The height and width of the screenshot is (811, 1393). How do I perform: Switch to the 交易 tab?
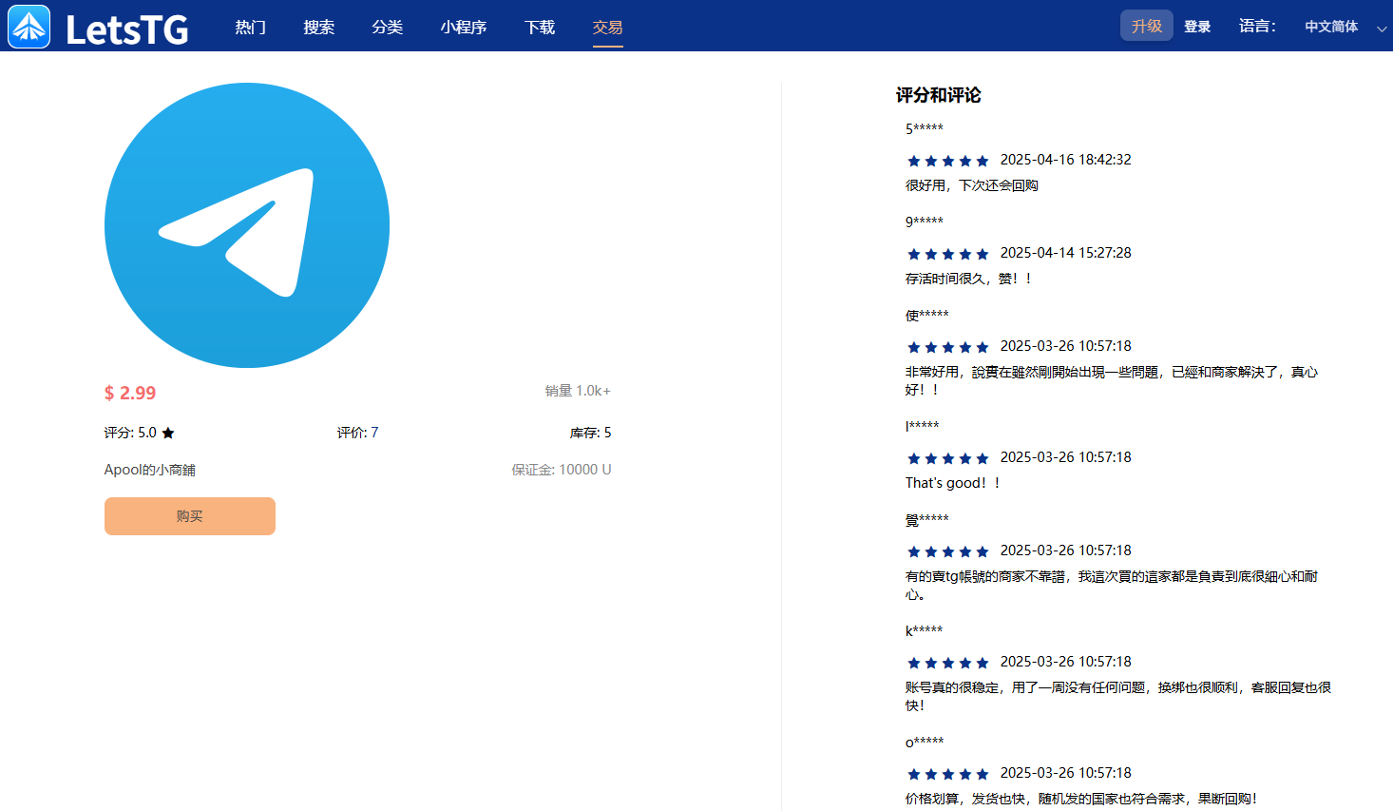(x=607, y=28)
